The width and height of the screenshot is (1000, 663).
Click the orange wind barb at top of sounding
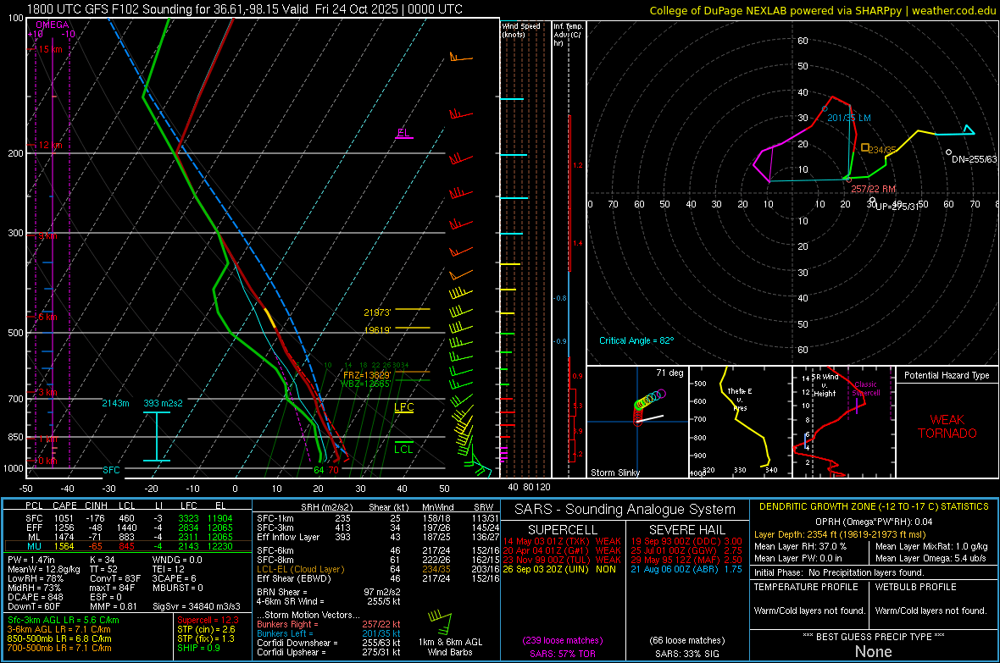click(x=460, y=58)
